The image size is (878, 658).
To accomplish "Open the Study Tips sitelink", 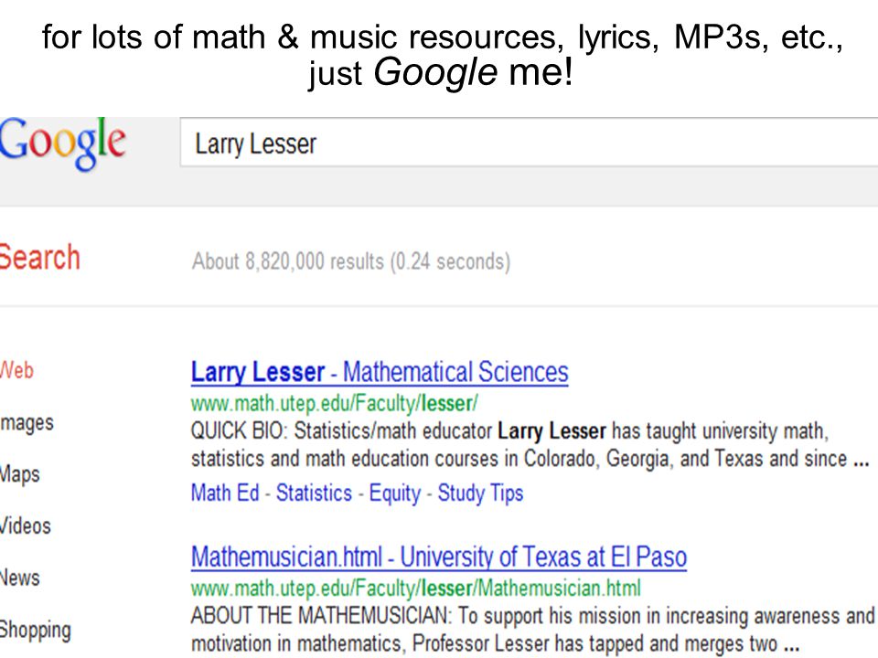I will [x=480, y=493].
